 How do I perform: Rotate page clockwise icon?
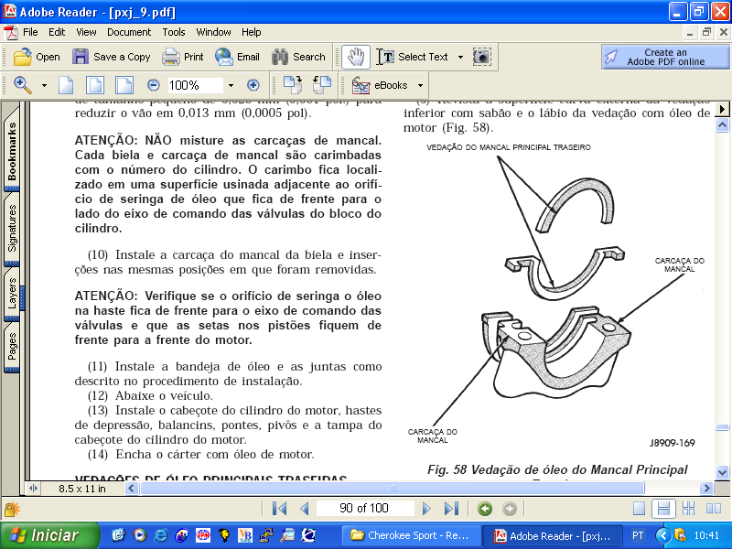[293, 85]
